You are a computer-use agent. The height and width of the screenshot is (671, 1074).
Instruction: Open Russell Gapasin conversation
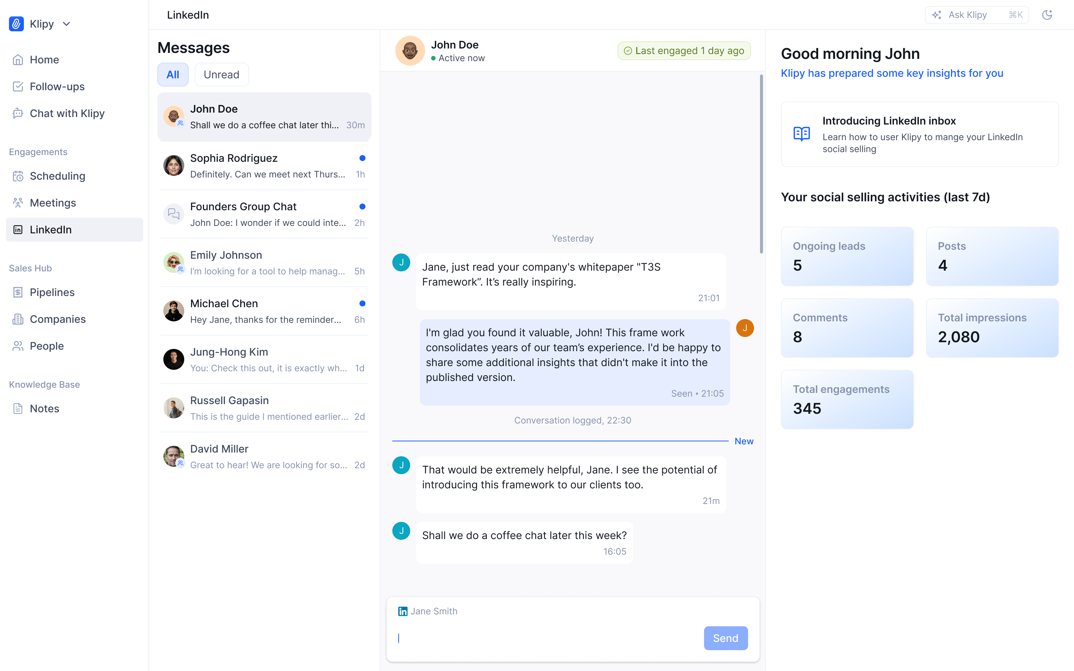[264, 408]
